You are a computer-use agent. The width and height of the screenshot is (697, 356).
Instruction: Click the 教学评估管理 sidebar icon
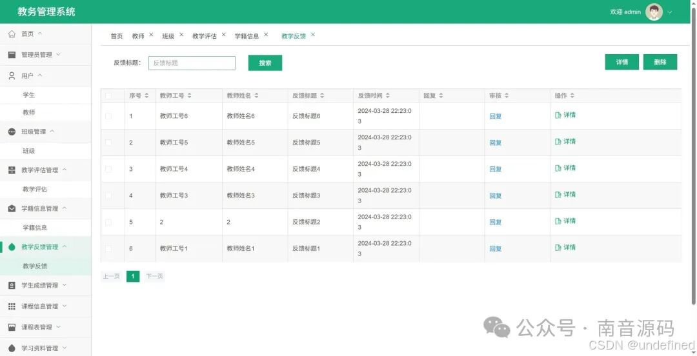click(12, 170)
